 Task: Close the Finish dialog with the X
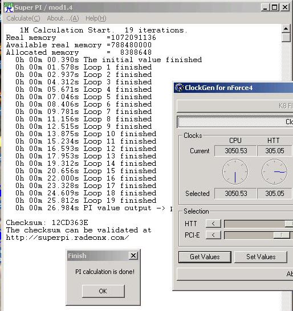pyautogui.click(x=133, y=255)
